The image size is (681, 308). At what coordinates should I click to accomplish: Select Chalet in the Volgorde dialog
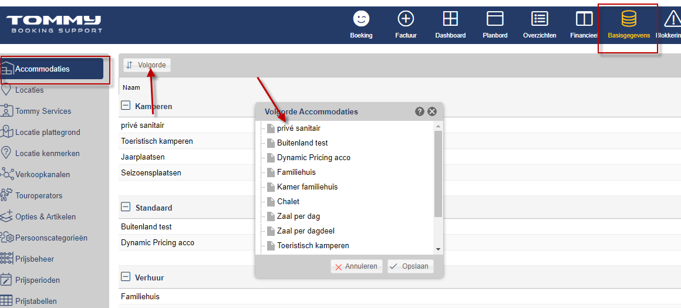(288, 202)
